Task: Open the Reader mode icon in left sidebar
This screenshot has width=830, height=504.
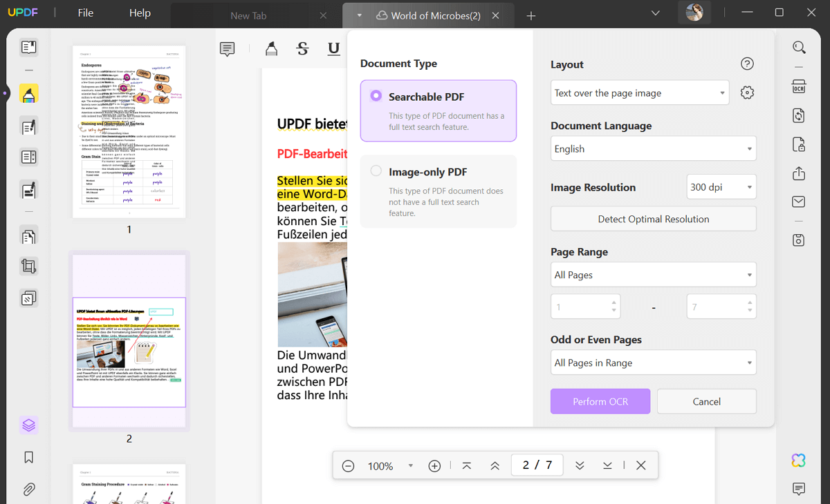Action: coord(28,48)
